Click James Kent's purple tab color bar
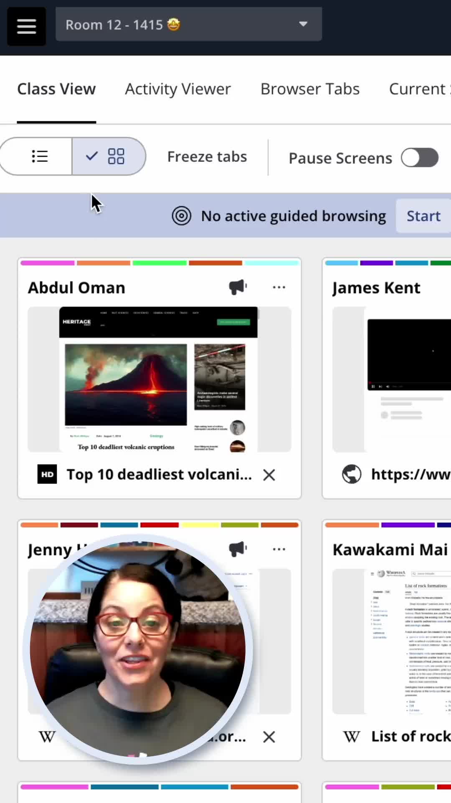This screenshot has width=451, height=803. pyautogui.click(x=377, y=263)
